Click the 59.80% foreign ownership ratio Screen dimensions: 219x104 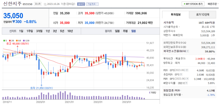pyautogui.click(x=210, y=51)
